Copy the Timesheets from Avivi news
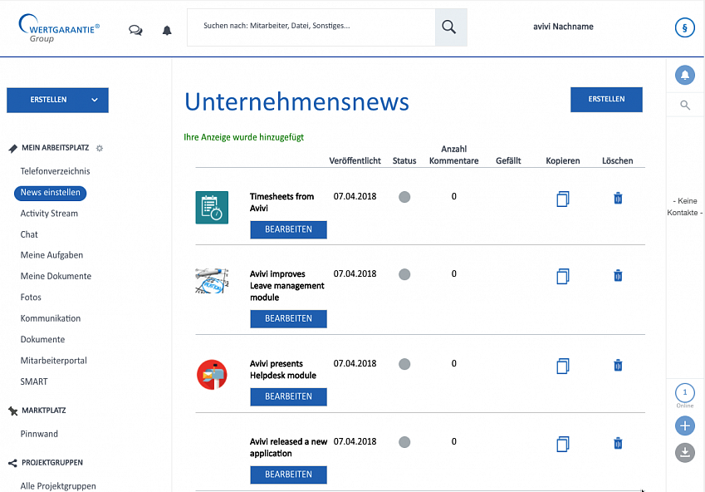The height and width of the screenshot is (492, 705). click(x=563, y=199)
